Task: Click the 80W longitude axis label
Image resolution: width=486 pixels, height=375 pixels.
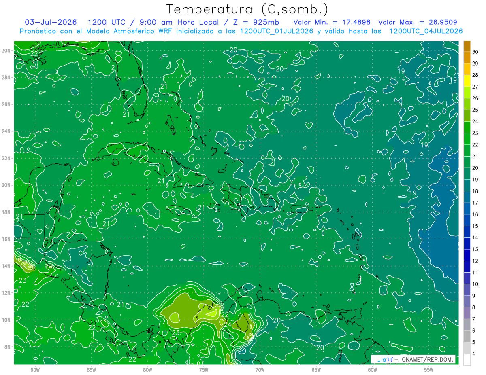Action: tap(147, 370)
